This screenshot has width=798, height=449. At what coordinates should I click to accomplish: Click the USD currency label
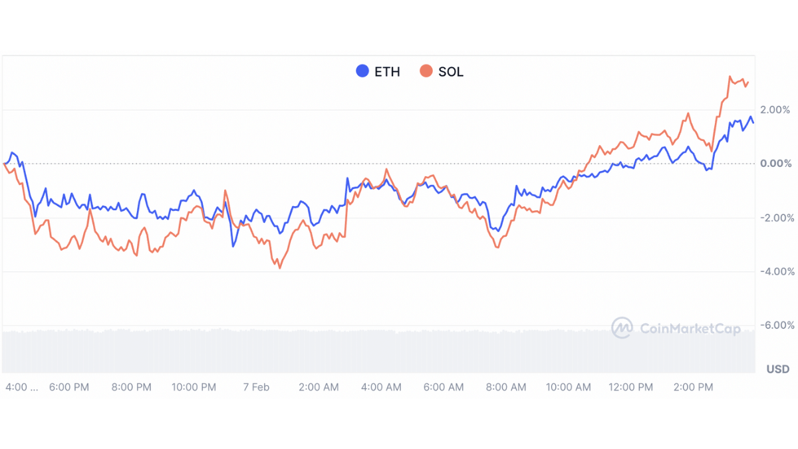(777, 369)
